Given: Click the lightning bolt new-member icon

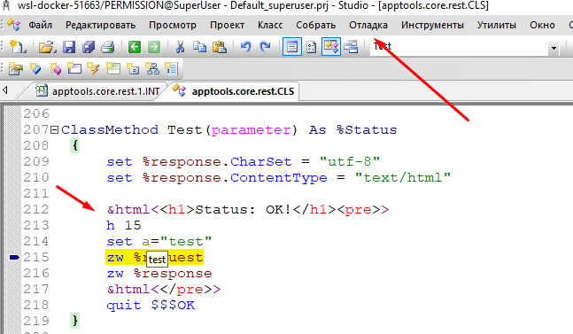Looking at the screenshot, I should coord(93,68).
